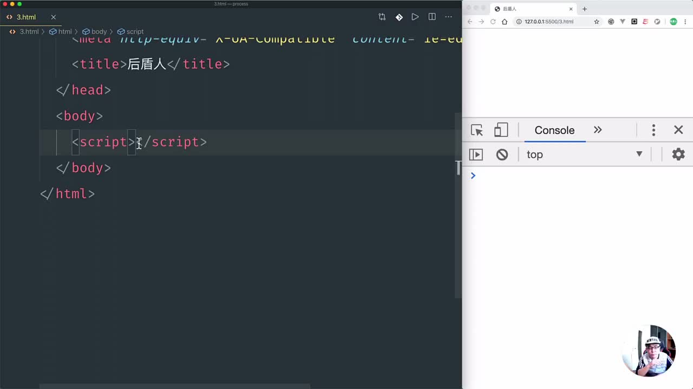693x389 pixels.
Task: Open console settings gear
Action: tap(678, 155)
